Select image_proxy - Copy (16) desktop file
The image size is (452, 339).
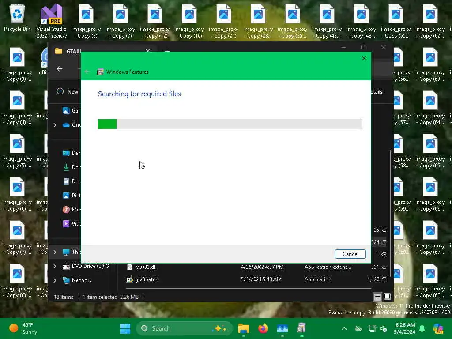point(189,21)
